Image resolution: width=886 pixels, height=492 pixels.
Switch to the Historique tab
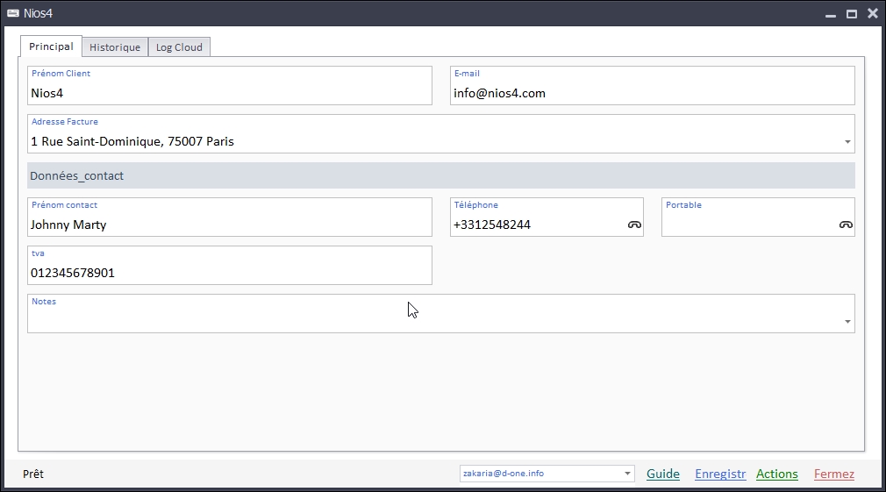tap(115, 47)
